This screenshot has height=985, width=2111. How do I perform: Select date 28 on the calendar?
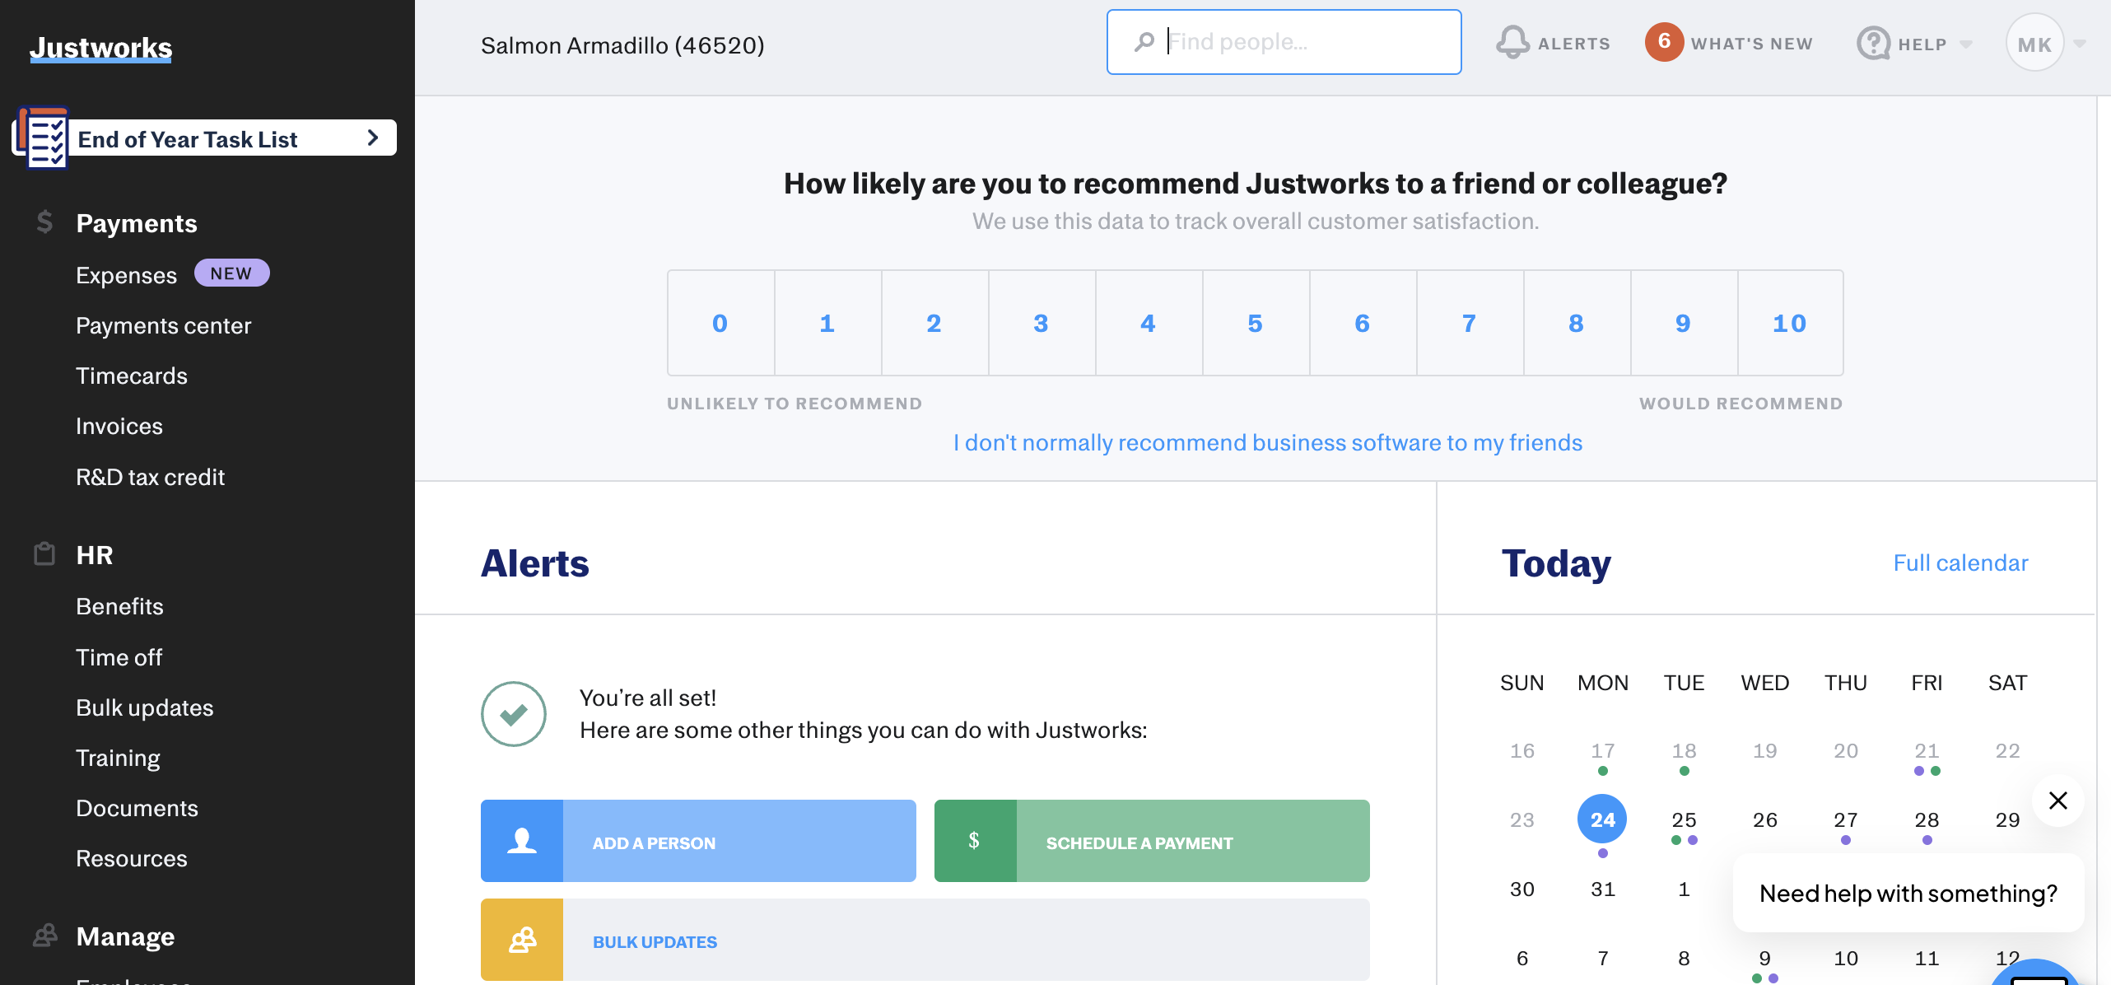point(1927,820)
